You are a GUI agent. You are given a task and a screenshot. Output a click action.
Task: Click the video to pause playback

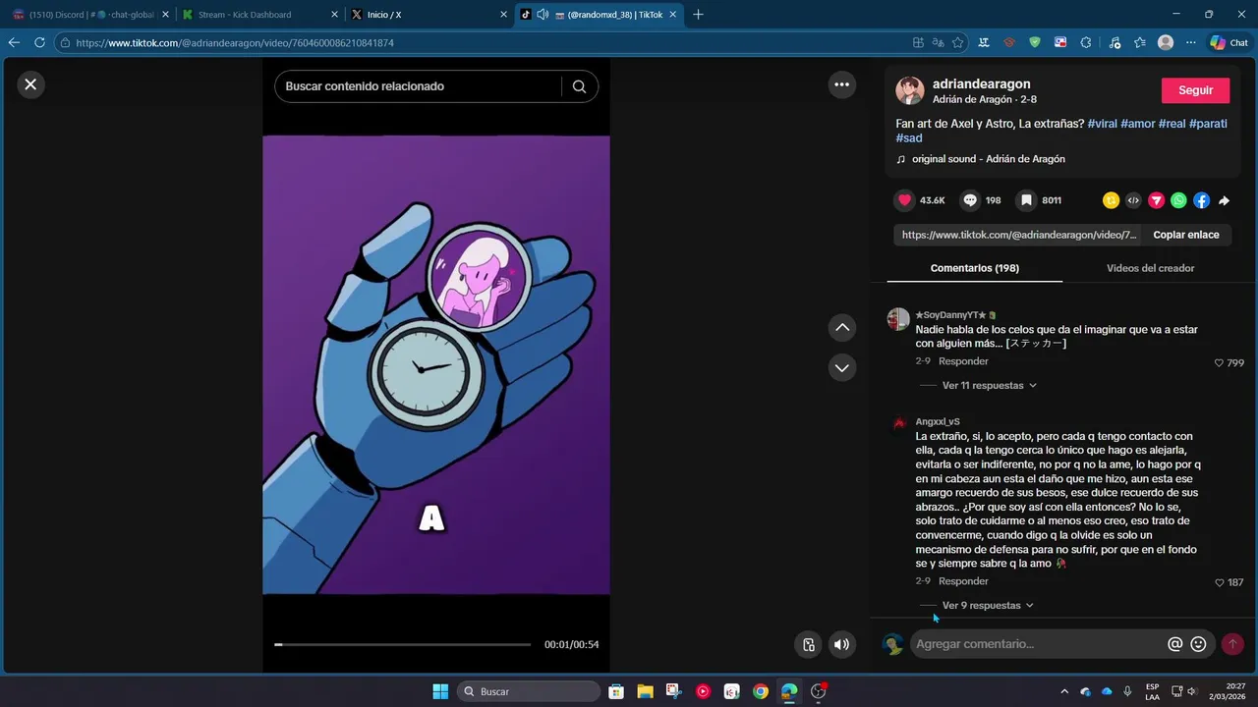436,364
